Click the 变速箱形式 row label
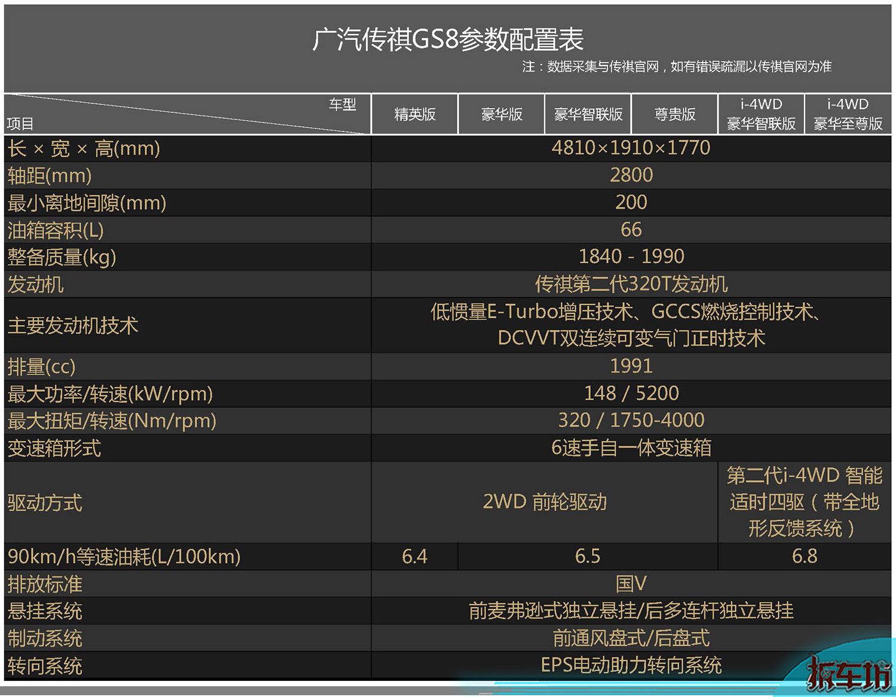This screenshot has height=697, width=896. [x=54, y=449]
